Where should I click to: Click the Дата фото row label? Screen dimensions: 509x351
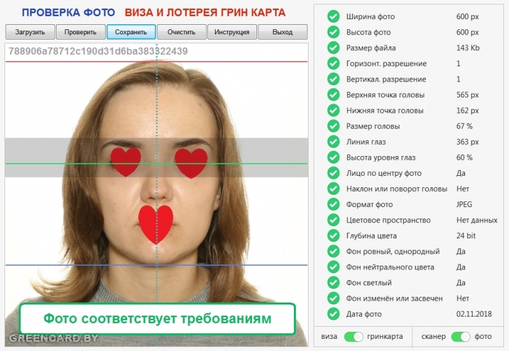coord(364,314)
